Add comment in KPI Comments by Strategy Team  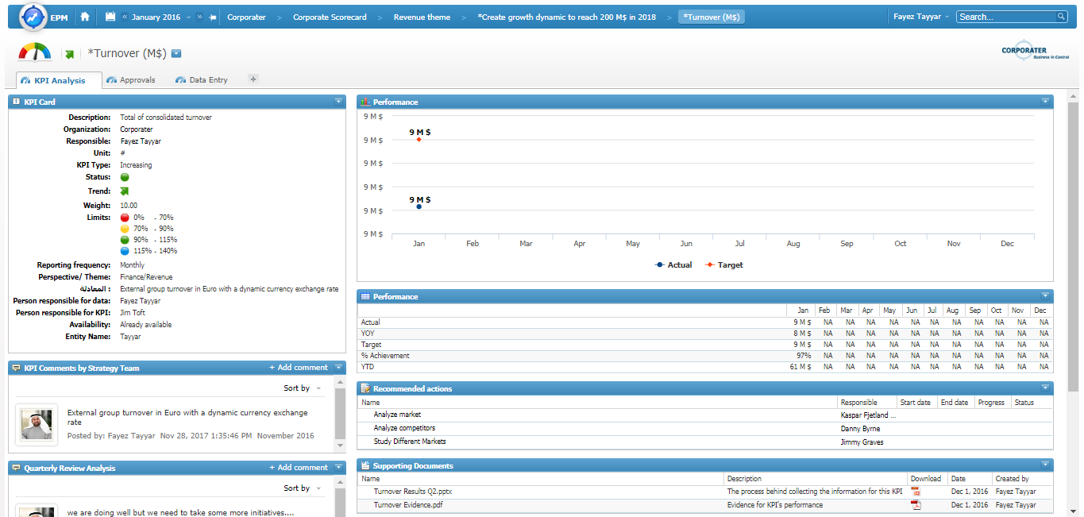tap(299, 368)
